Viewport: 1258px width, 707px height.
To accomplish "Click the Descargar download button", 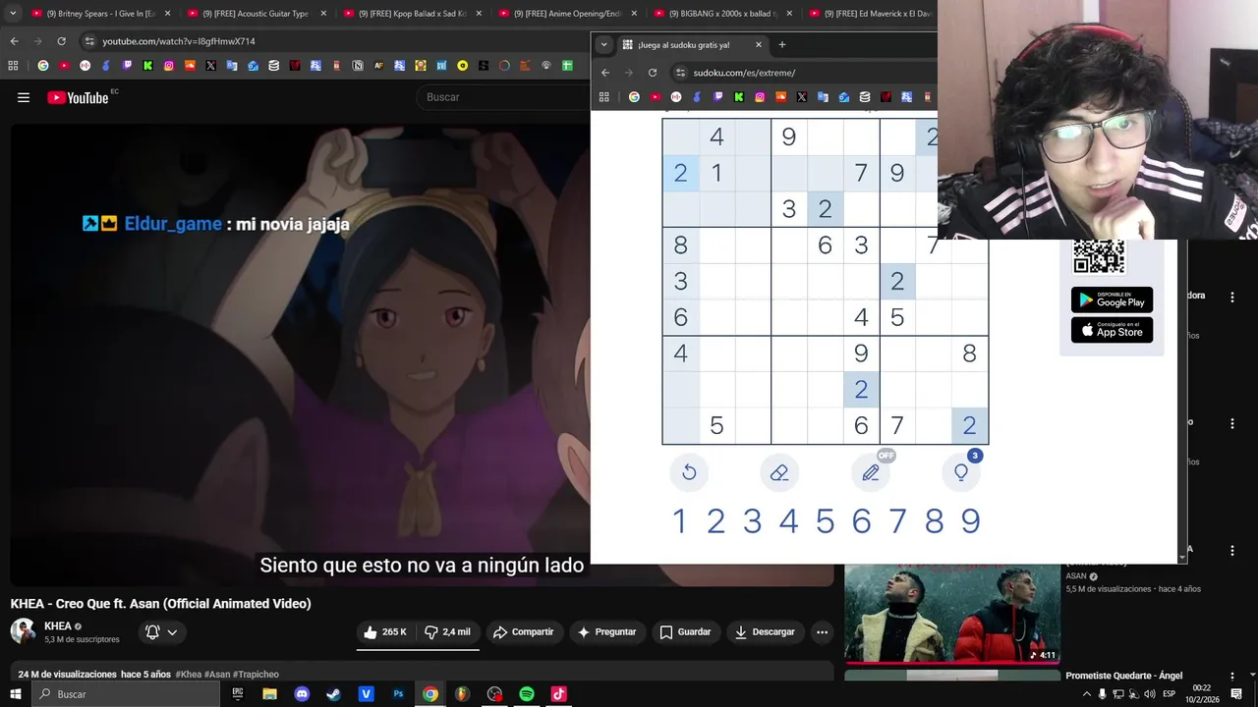I will point(765,632).
